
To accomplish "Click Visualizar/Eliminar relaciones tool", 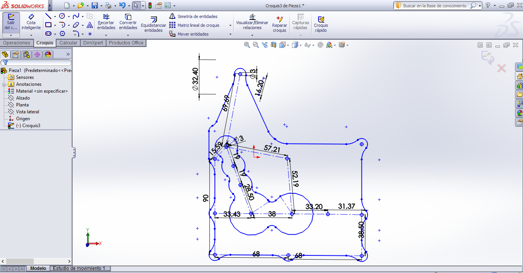I will tap(252, 22).
